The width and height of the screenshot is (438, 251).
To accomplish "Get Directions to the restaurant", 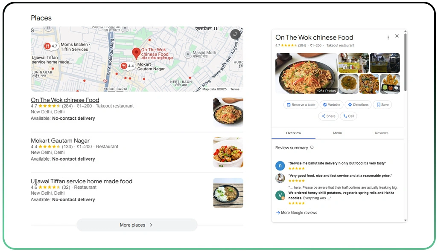I will pos(358,105).
